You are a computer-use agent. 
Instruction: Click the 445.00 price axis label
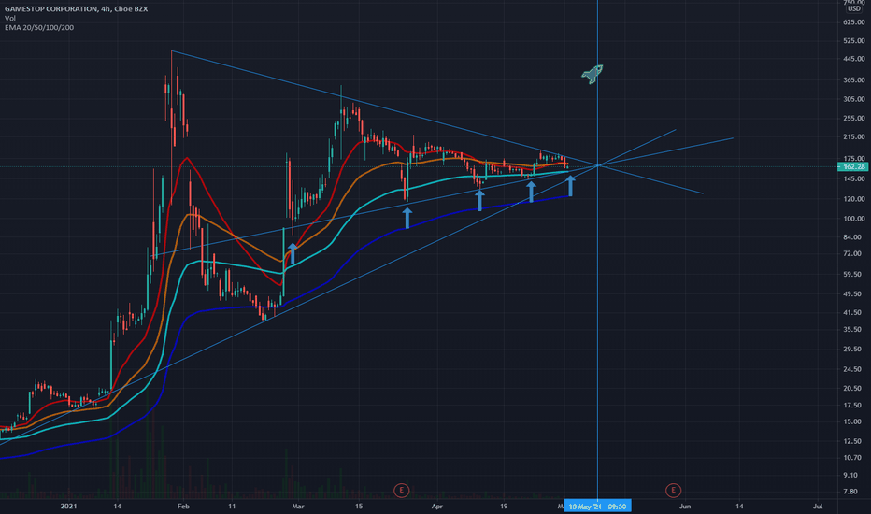click(854, 59)
